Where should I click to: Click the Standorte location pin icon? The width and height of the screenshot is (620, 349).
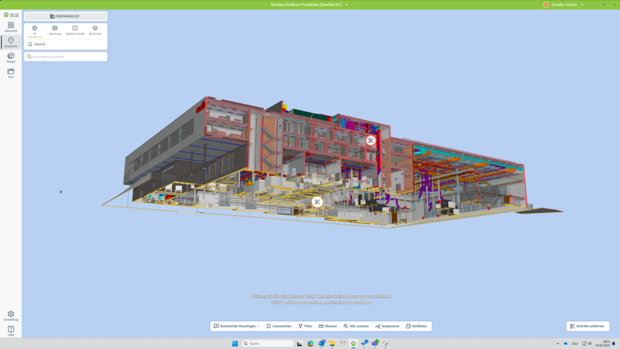11,42
